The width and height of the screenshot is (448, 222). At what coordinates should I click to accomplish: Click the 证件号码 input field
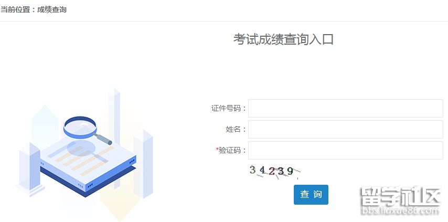pyautogui.click(x=345, y=108)
